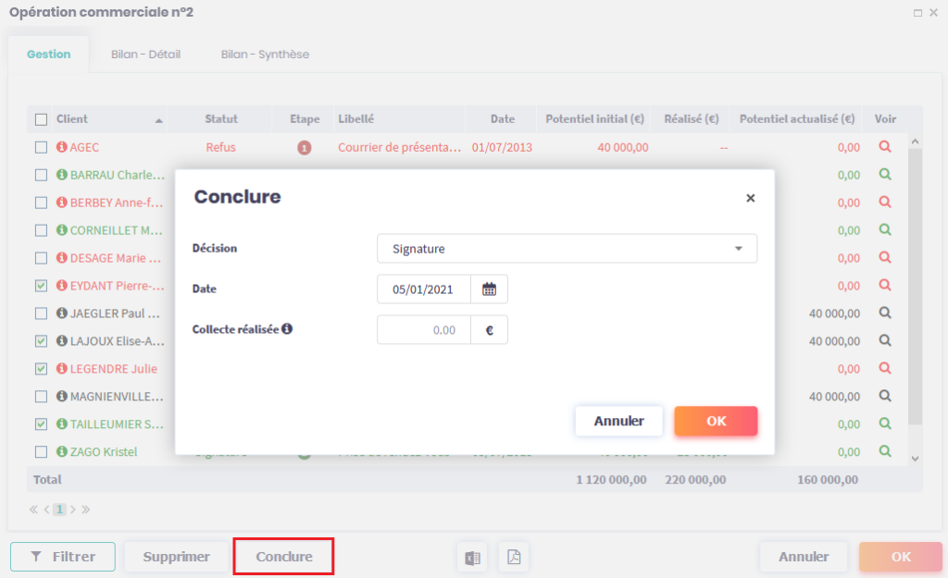The image size is (948, 578).
Task: Open the calendar date picker icon
Action: click(489, 289)
